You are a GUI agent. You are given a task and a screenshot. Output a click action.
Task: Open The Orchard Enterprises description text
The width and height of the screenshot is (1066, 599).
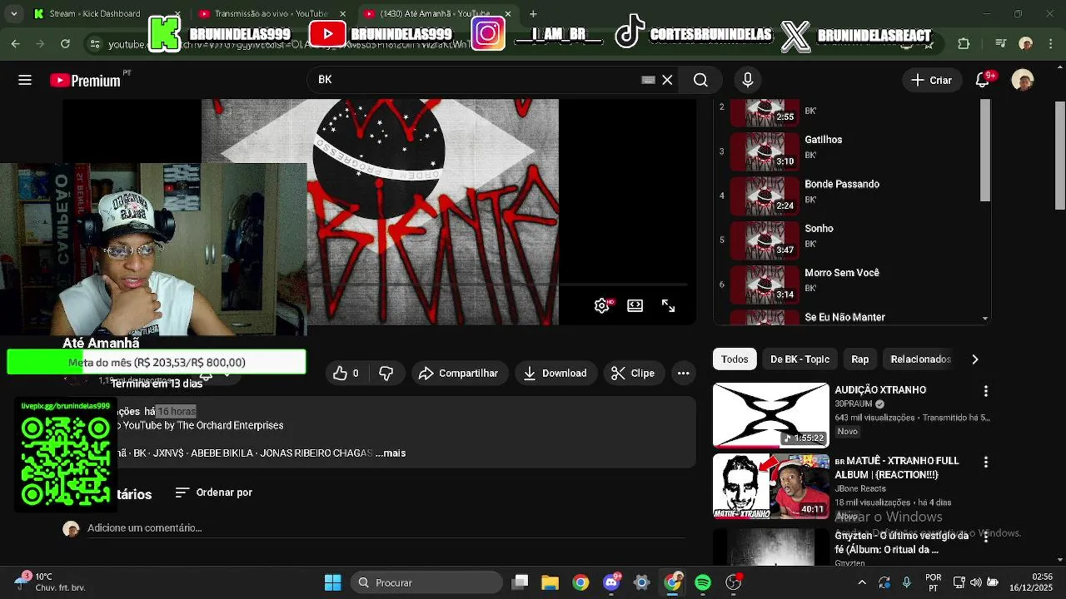[230, 425]
